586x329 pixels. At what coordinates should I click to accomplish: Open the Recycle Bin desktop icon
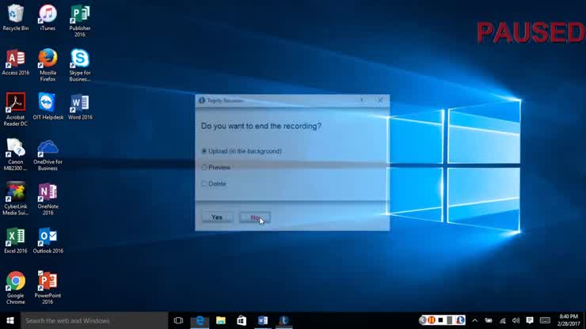click(15, 14)
